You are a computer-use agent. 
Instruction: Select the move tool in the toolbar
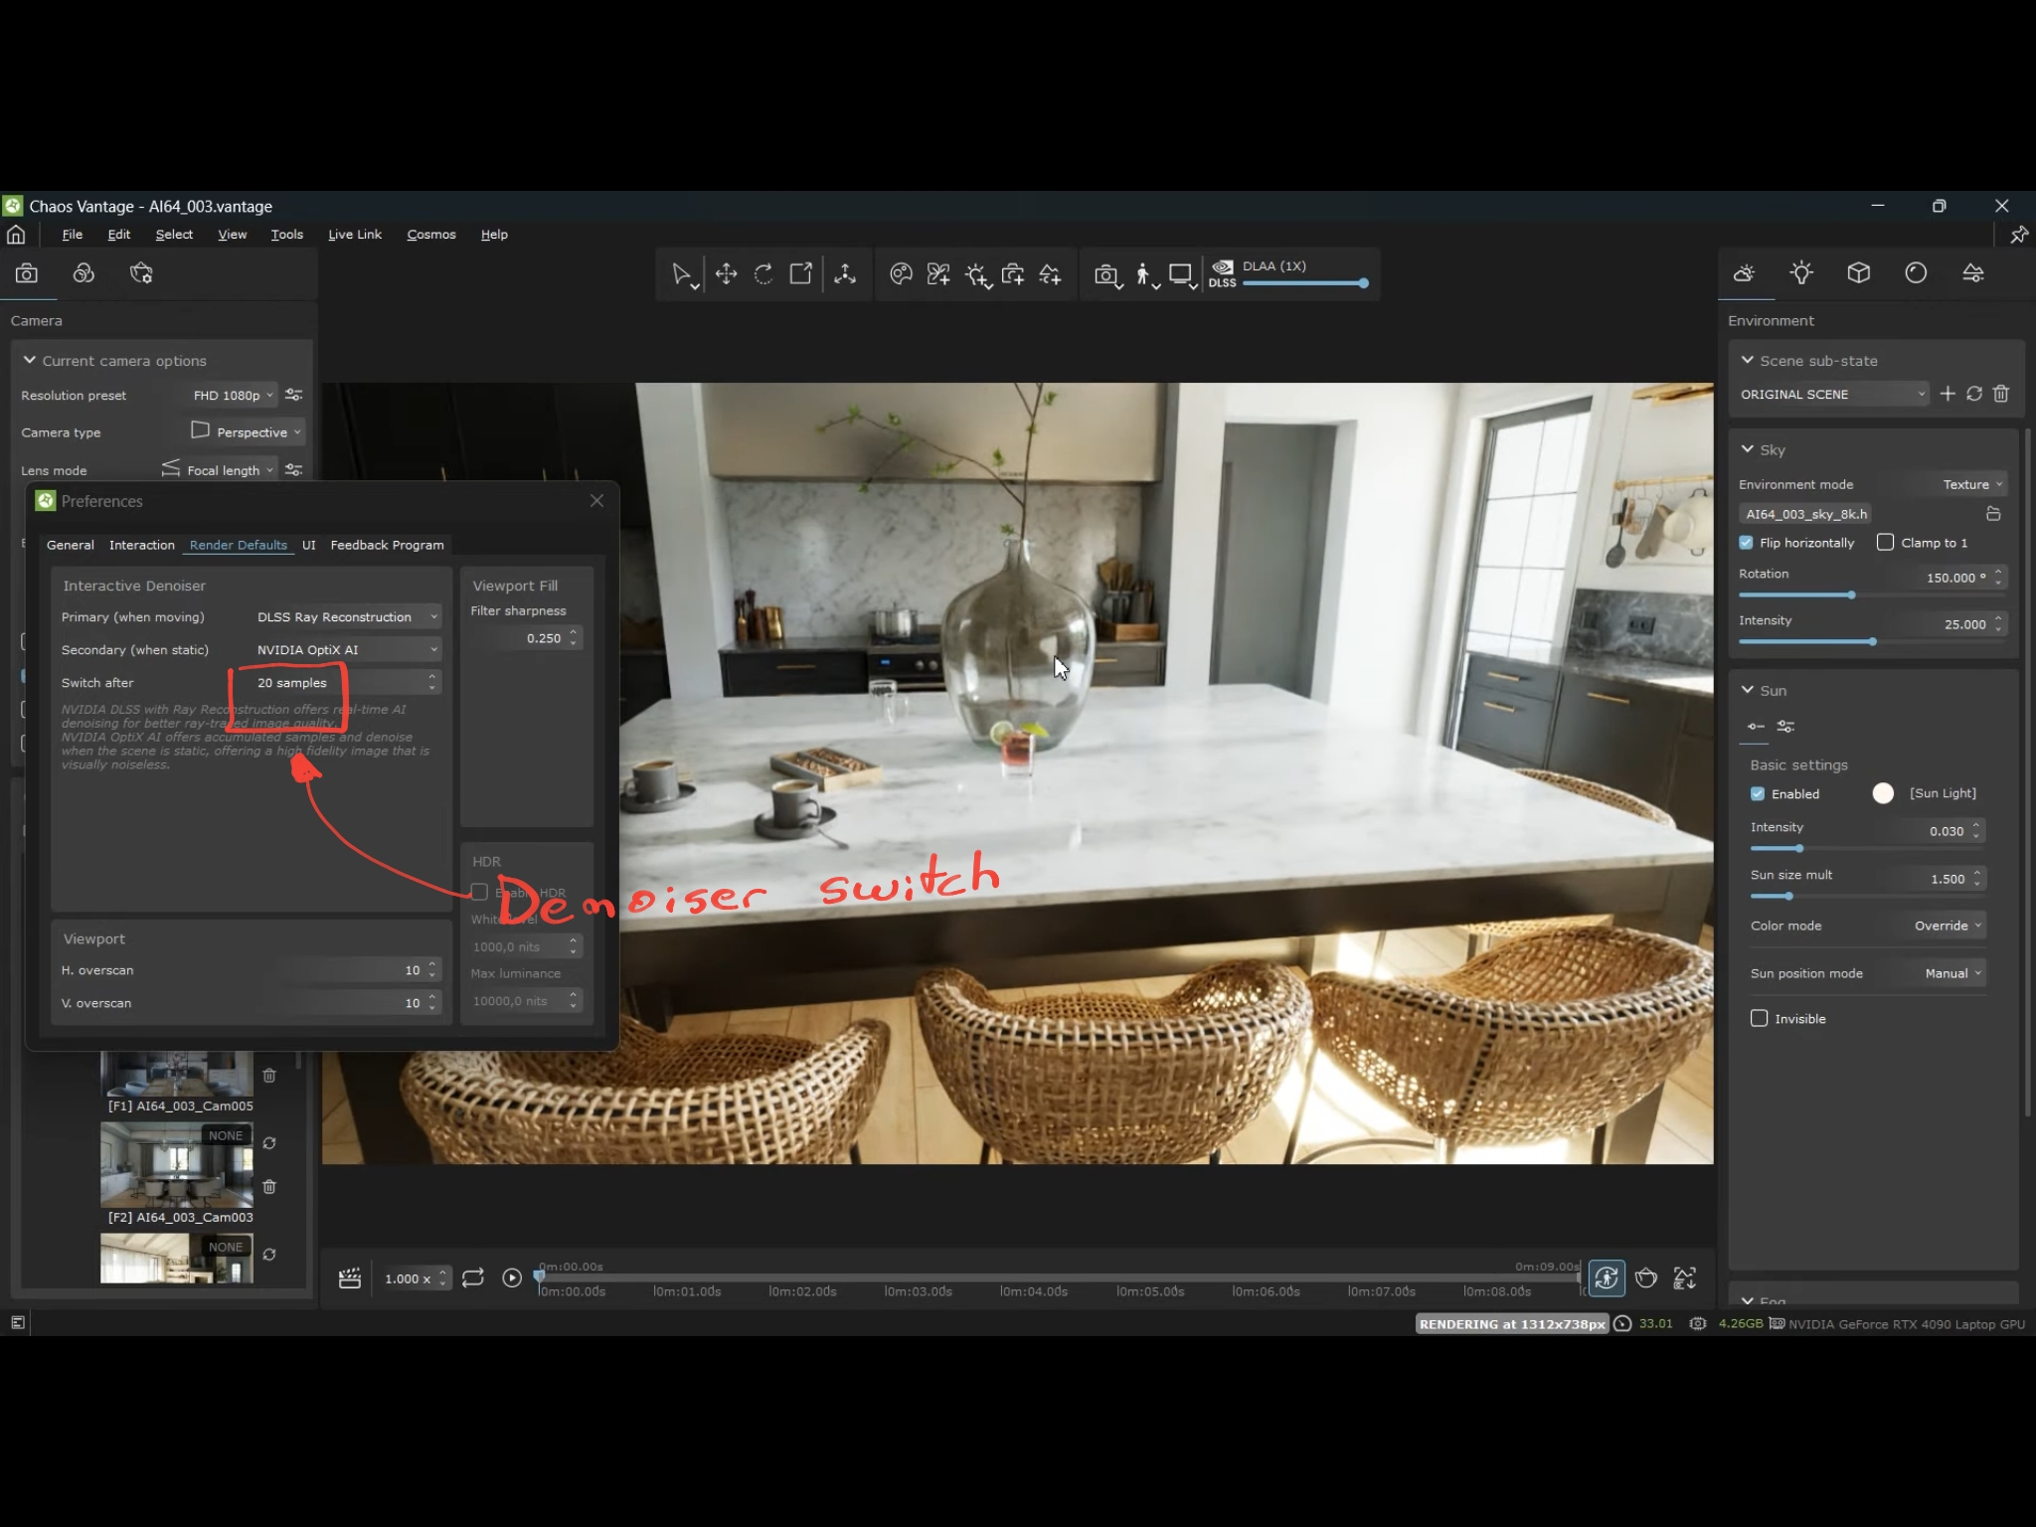(726, 274)
